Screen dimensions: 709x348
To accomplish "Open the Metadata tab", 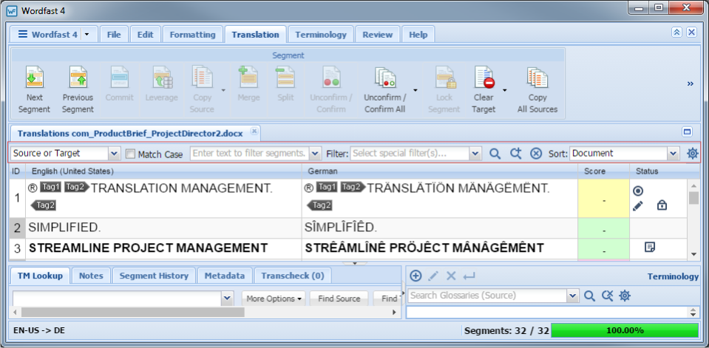I will pyautogui.click(x=225, y=276).
